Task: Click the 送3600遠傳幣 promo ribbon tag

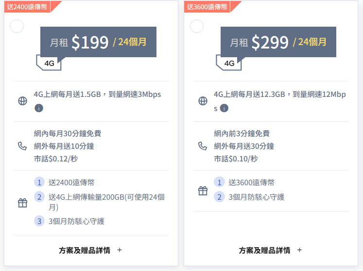Action: pyautogui.click(x=207, y=7)
